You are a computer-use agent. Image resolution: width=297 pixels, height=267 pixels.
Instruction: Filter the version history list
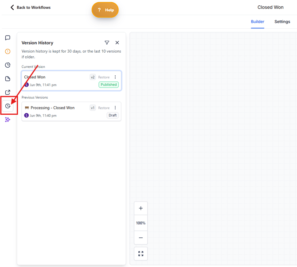tap(107, 43)
